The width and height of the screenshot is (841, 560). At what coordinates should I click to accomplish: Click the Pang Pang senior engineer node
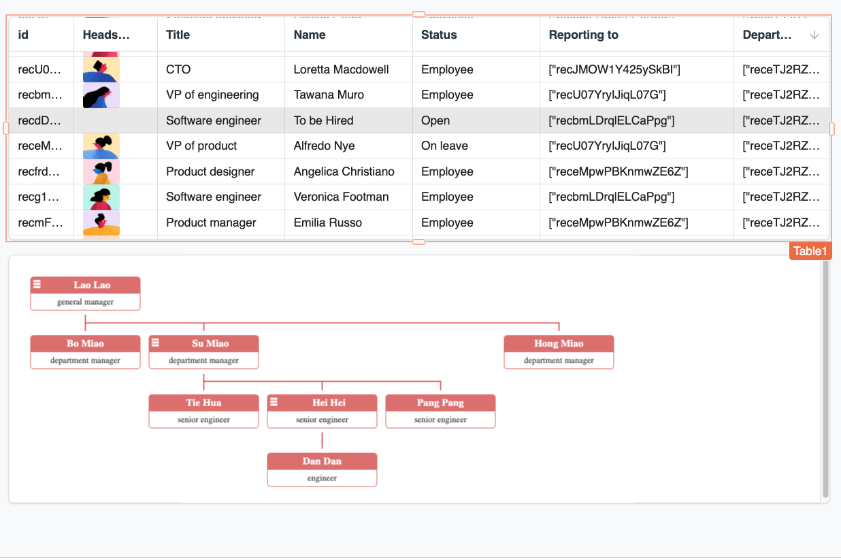tap(440, 411)
